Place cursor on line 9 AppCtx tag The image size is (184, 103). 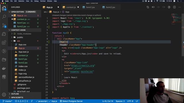[64, 42]
